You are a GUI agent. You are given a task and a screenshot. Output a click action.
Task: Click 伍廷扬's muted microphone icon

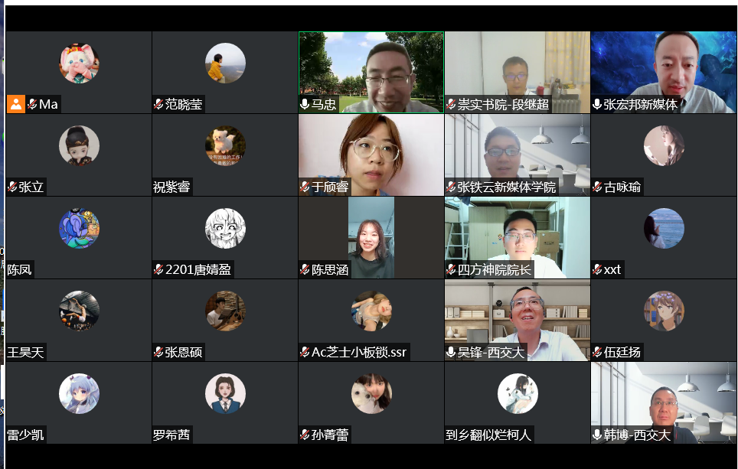click(597, 352)
